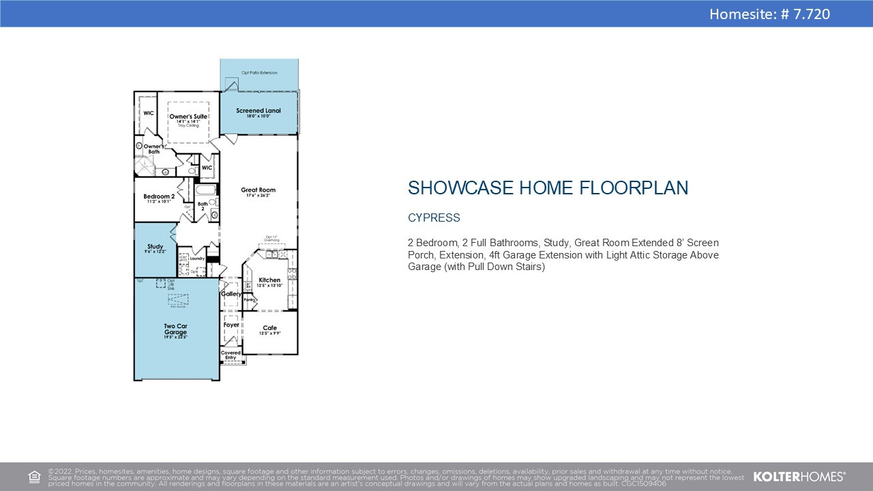Click the 'Bath 2' label
This screenshot has height=491, width=873.
click(203, 206)
